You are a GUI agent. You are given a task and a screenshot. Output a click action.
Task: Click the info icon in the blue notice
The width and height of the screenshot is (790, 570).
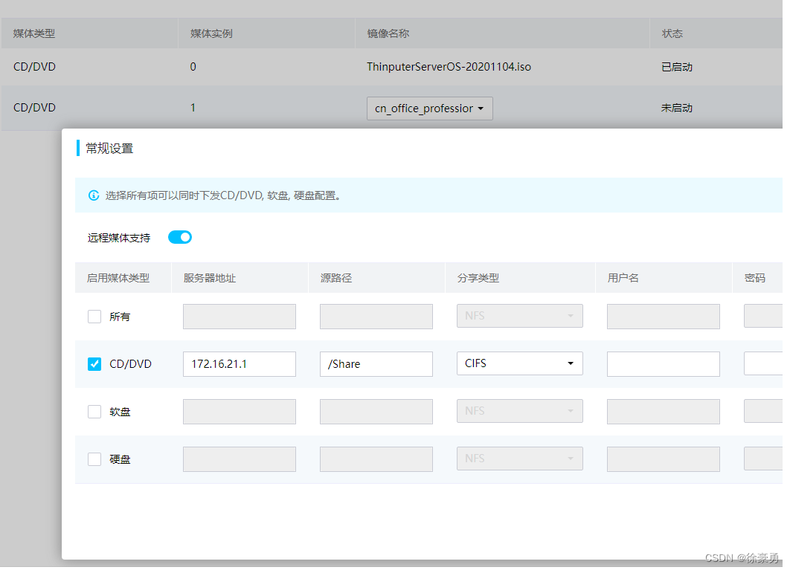(94, 195)
